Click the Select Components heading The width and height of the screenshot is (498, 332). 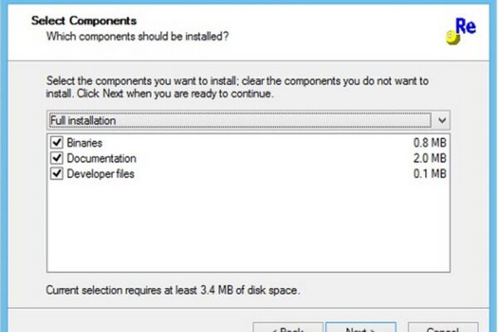coord(84,21)
